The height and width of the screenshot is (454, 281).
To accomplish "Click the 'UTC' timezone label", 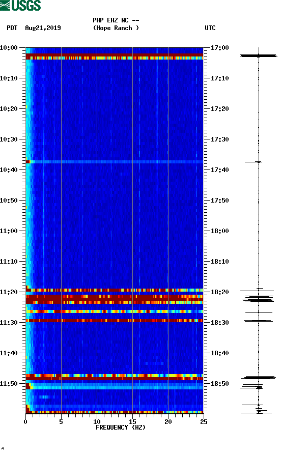I will pos(210,28).
